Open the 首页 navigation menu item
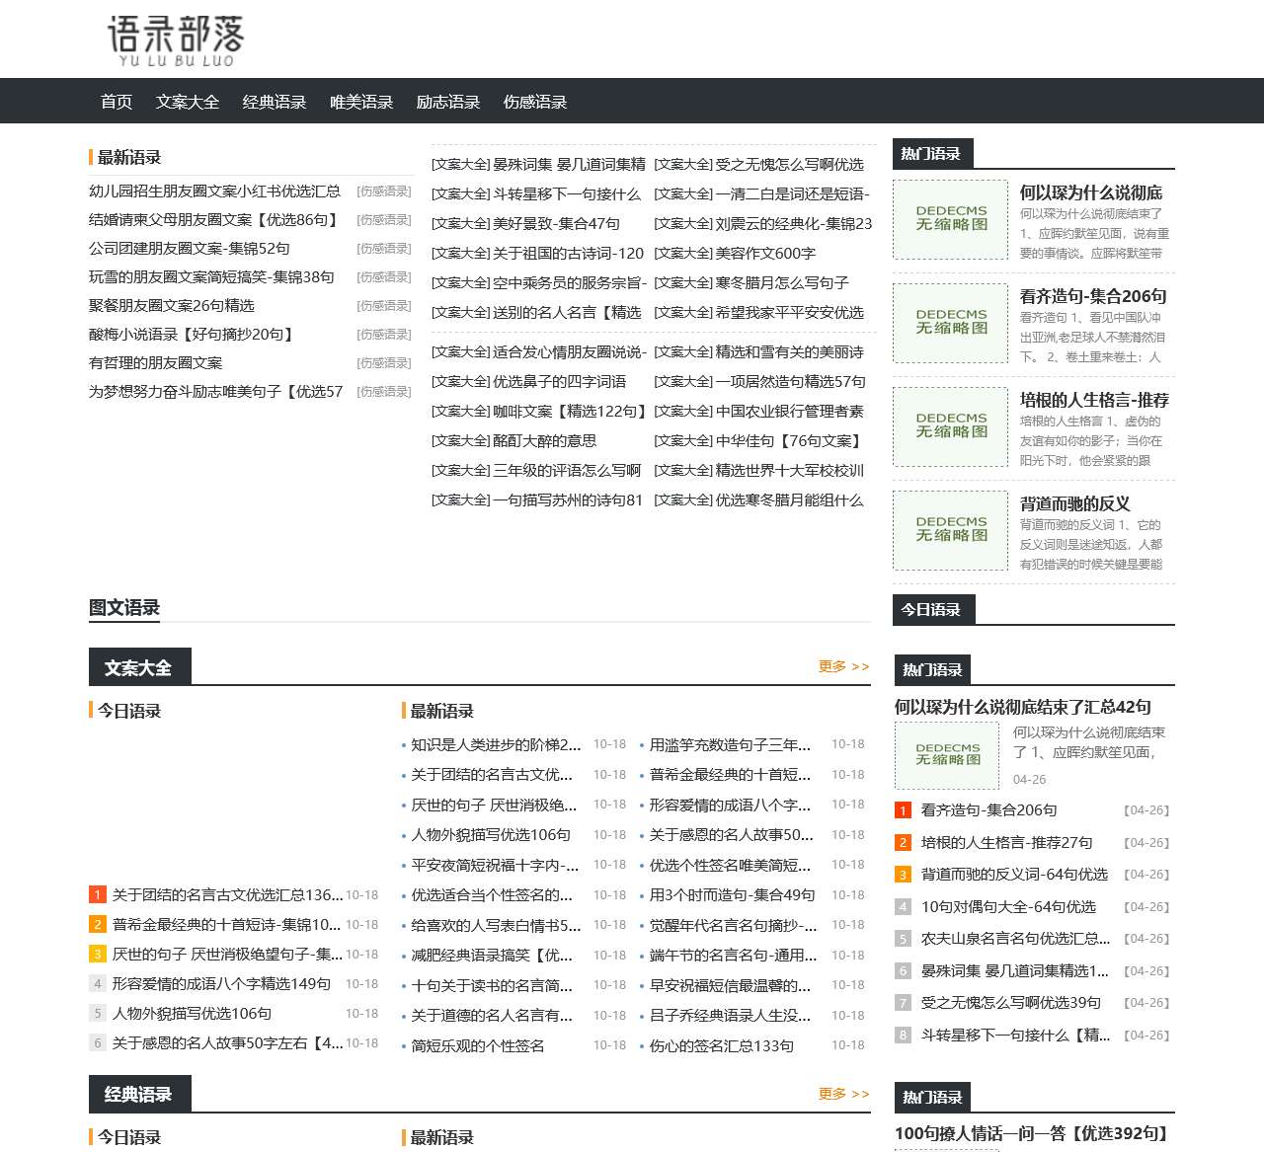1264x1152 pixels. coord(116,101)
